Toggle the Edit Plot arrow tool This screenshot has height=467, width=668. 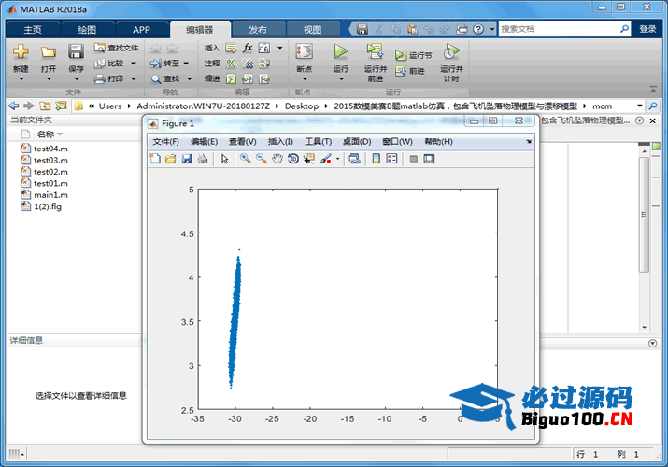point(224,159)
